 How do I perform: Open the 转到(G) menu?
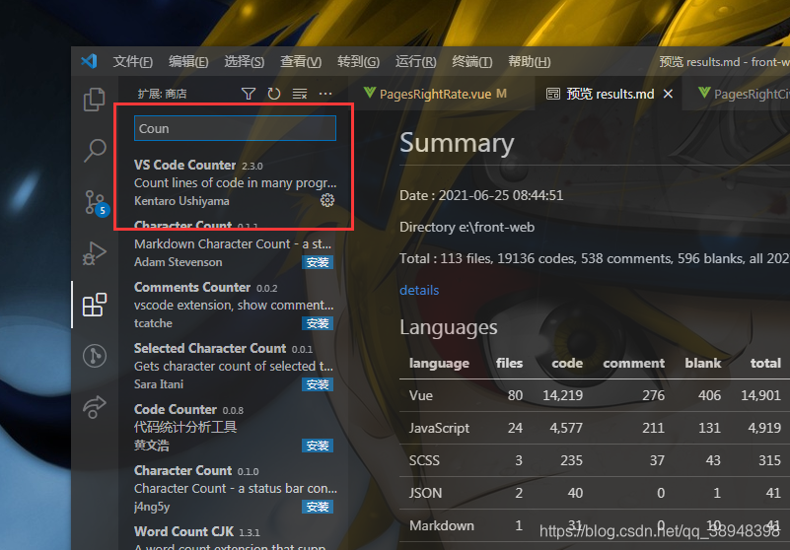click(x=358, y=61)
